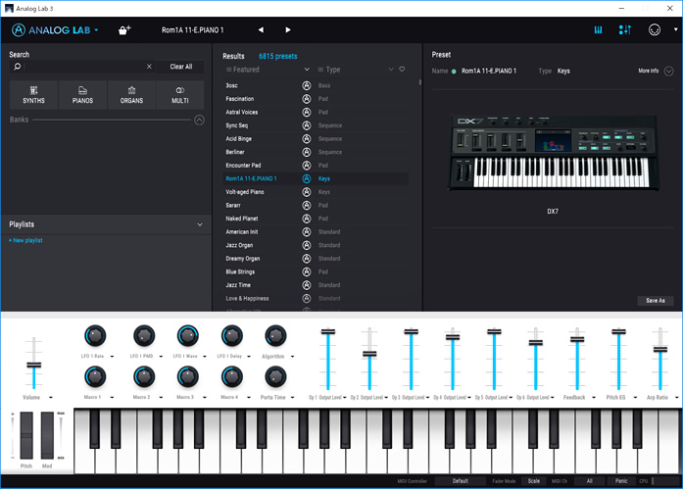683x489 pixels.
Task: Click the Panic button
Action: (621, 481)
